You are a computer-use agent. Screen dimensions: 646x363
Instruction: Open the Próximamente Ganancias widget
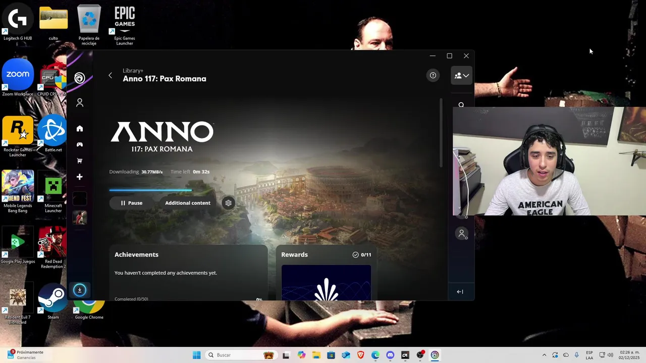tap(25, 355)
